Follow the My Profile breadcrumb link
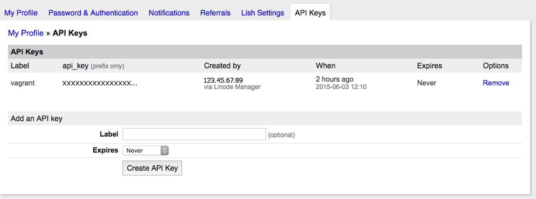536x199 pixels. click(26, 33)
